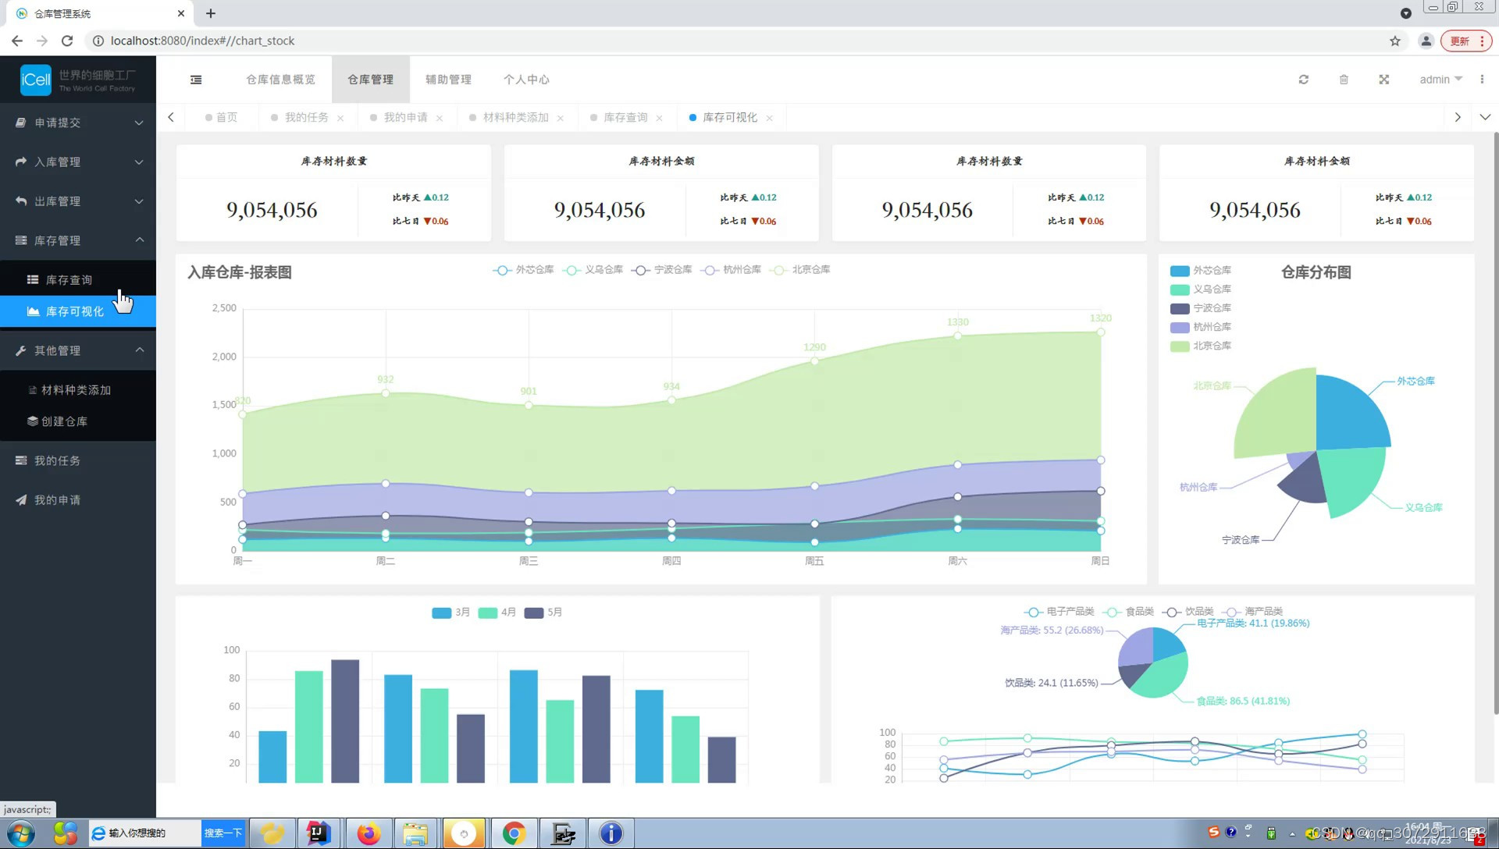Viewport: 1499px width, 849px height.
Task: Toggle 宁波仓库 series in line chart legend
Action: [x=661, y=270]
